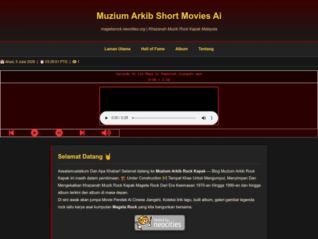The image size is (318, 239).
Task: Click the 0:00 / 2:28 time inside native player
Action: pos(120,118)
